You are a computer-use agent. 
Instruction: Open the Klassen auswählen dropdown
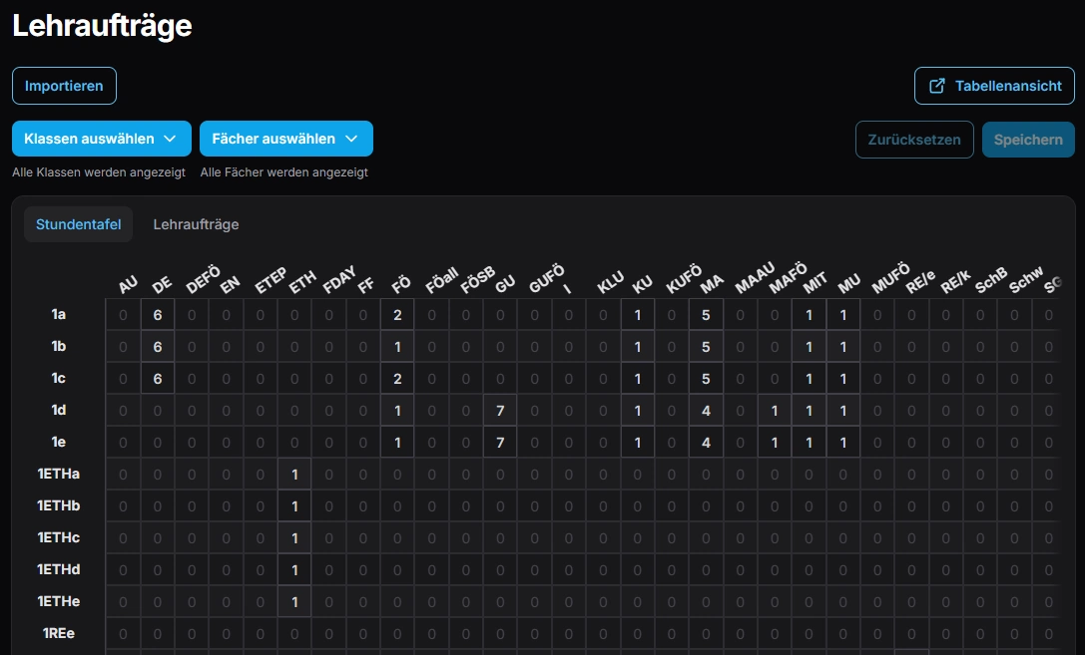(x=101, y=139)
